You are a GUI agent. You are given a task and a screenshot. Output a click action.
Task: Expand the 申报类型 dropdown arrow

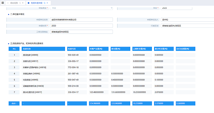coord(111,8)
